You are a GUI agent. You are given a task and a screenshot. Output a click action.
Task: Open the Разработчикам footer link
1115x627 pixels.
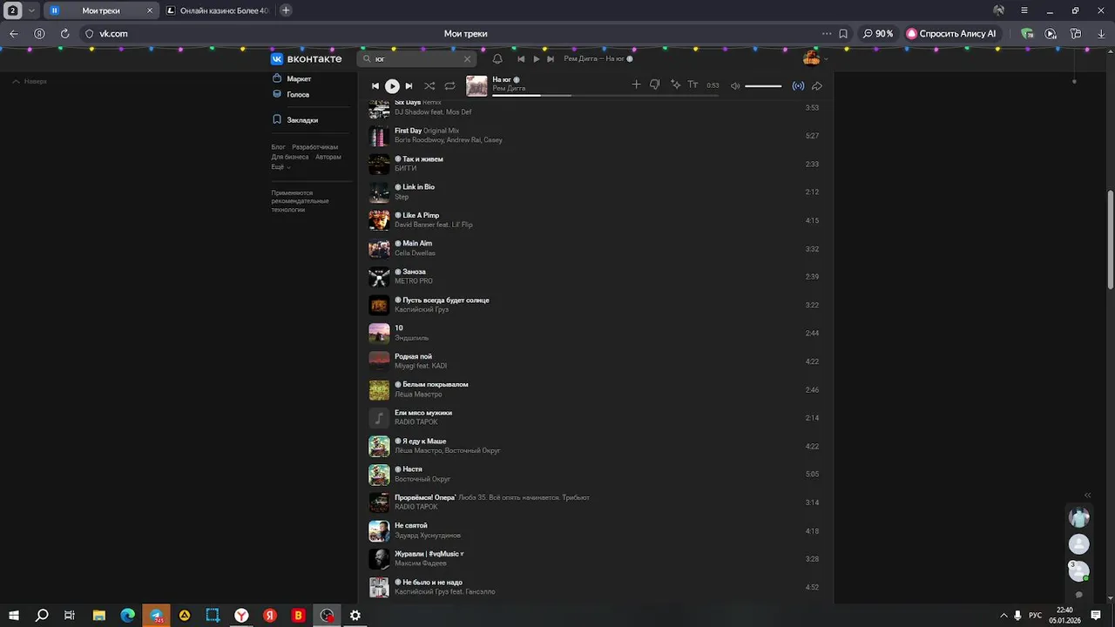pos(314,147)
